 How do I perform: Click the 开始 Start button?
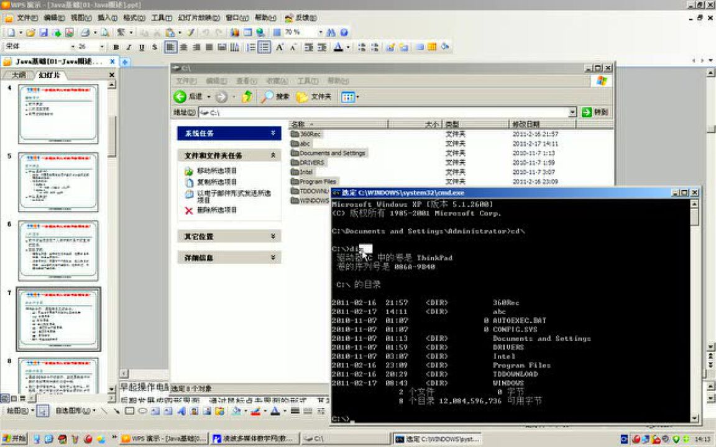click(x=14, y=439)
